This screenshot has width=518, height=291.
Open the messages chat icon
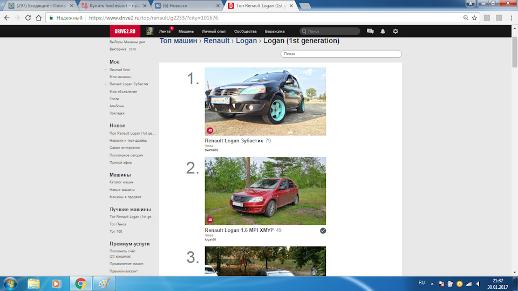[x=370, y=31]
